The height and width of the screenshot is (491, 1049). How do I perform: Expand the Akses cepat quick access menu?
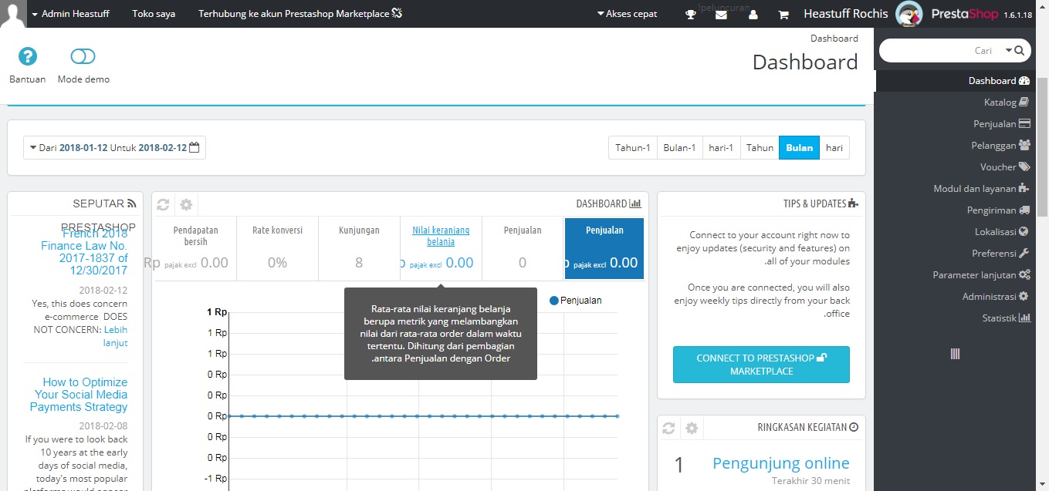(x=628, y=14)
